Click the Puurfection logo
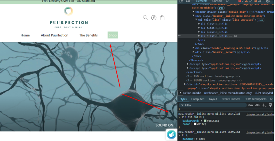Image resolution: width=275 pixels, height=141 pixels. [69, 17]
